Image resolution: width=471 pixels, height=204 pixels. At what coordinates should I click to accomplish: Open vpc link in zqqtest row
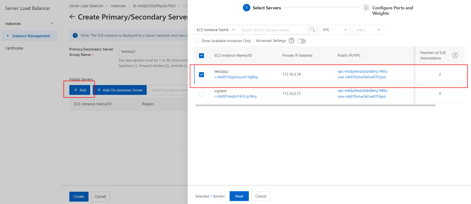(x=362, y=91)
